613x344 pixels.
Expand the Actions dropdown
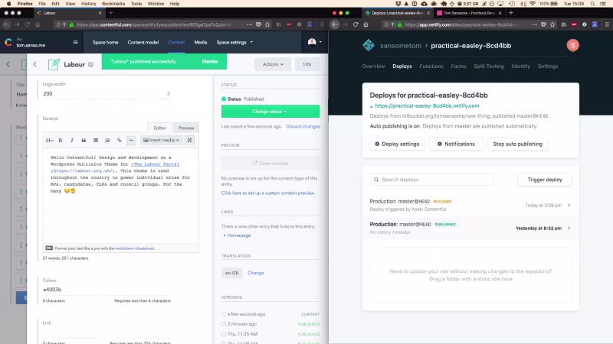[273, 64]
